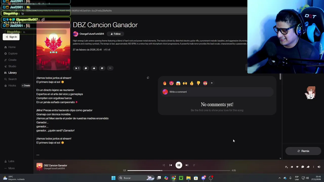Image resolution: width=324 pixels, height=182 pixels.
Task: Open Explore in sidebar
Action: coord(11,54)
